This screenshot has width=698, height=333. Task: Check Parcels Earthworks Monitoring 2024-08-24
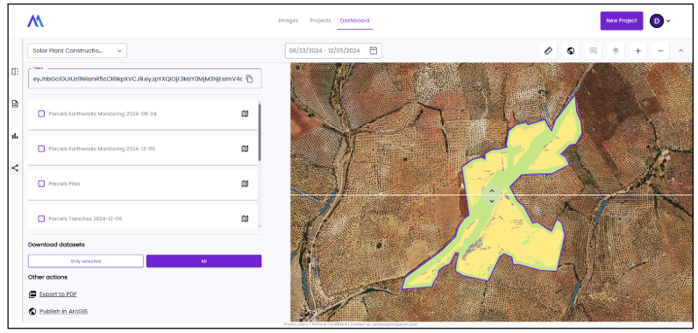41,114
